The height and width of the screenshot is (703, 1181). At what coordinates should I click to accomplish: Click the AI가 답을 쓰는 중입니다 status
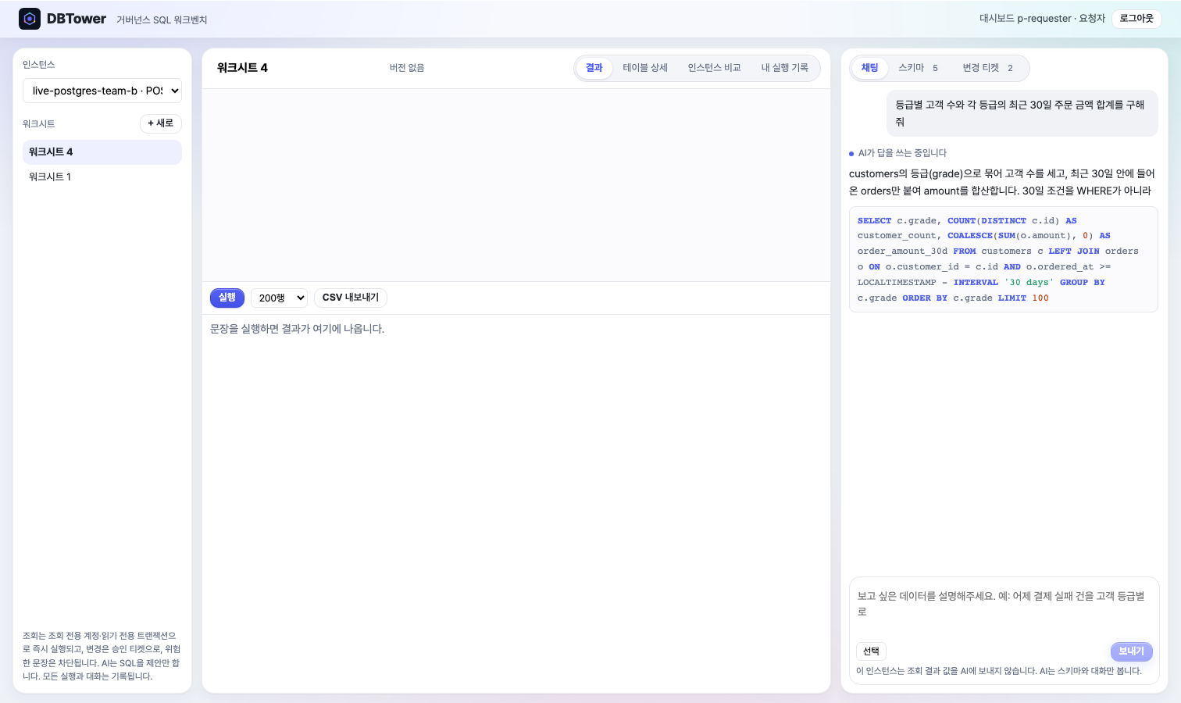902,153
